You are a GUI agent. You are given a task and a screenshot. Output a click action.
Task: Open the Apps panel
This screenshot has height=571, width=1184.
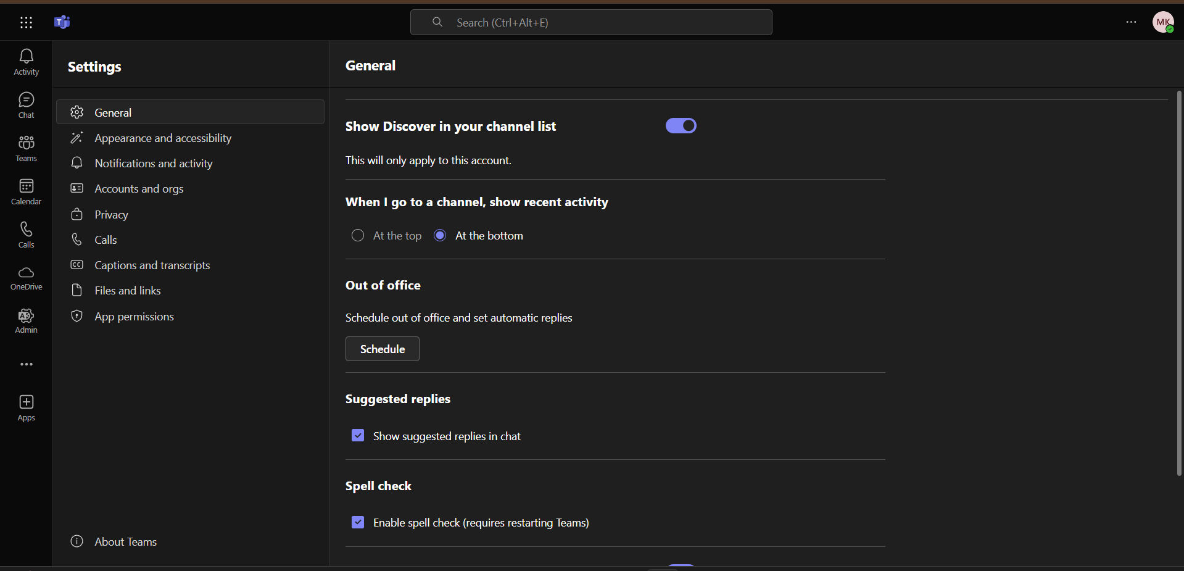tap(25, 407)
